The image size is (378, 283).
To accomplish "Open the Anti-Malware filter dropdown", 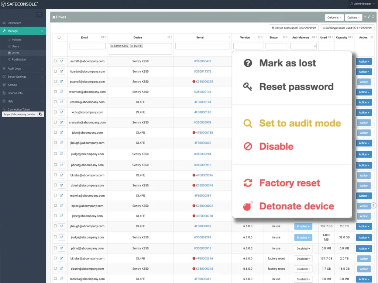I will point(303,46).
